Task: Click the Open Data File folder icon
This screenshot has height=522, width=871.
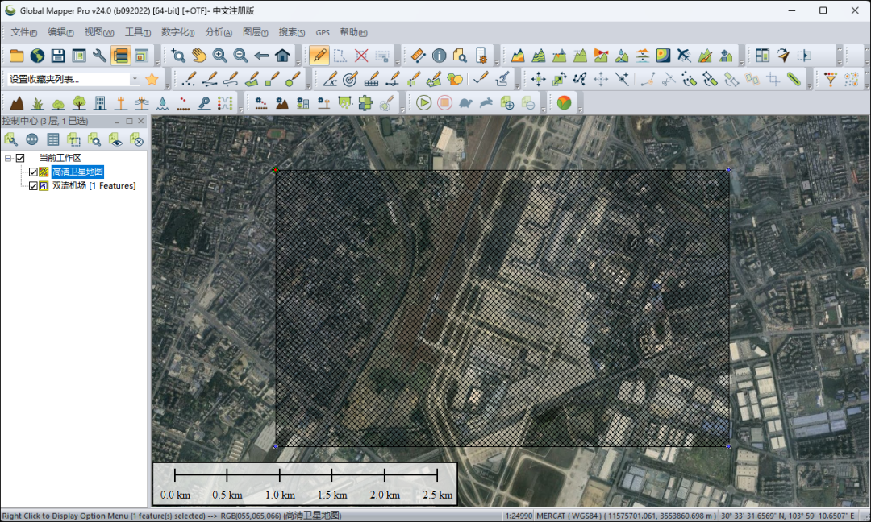Action: coord(16,56)
